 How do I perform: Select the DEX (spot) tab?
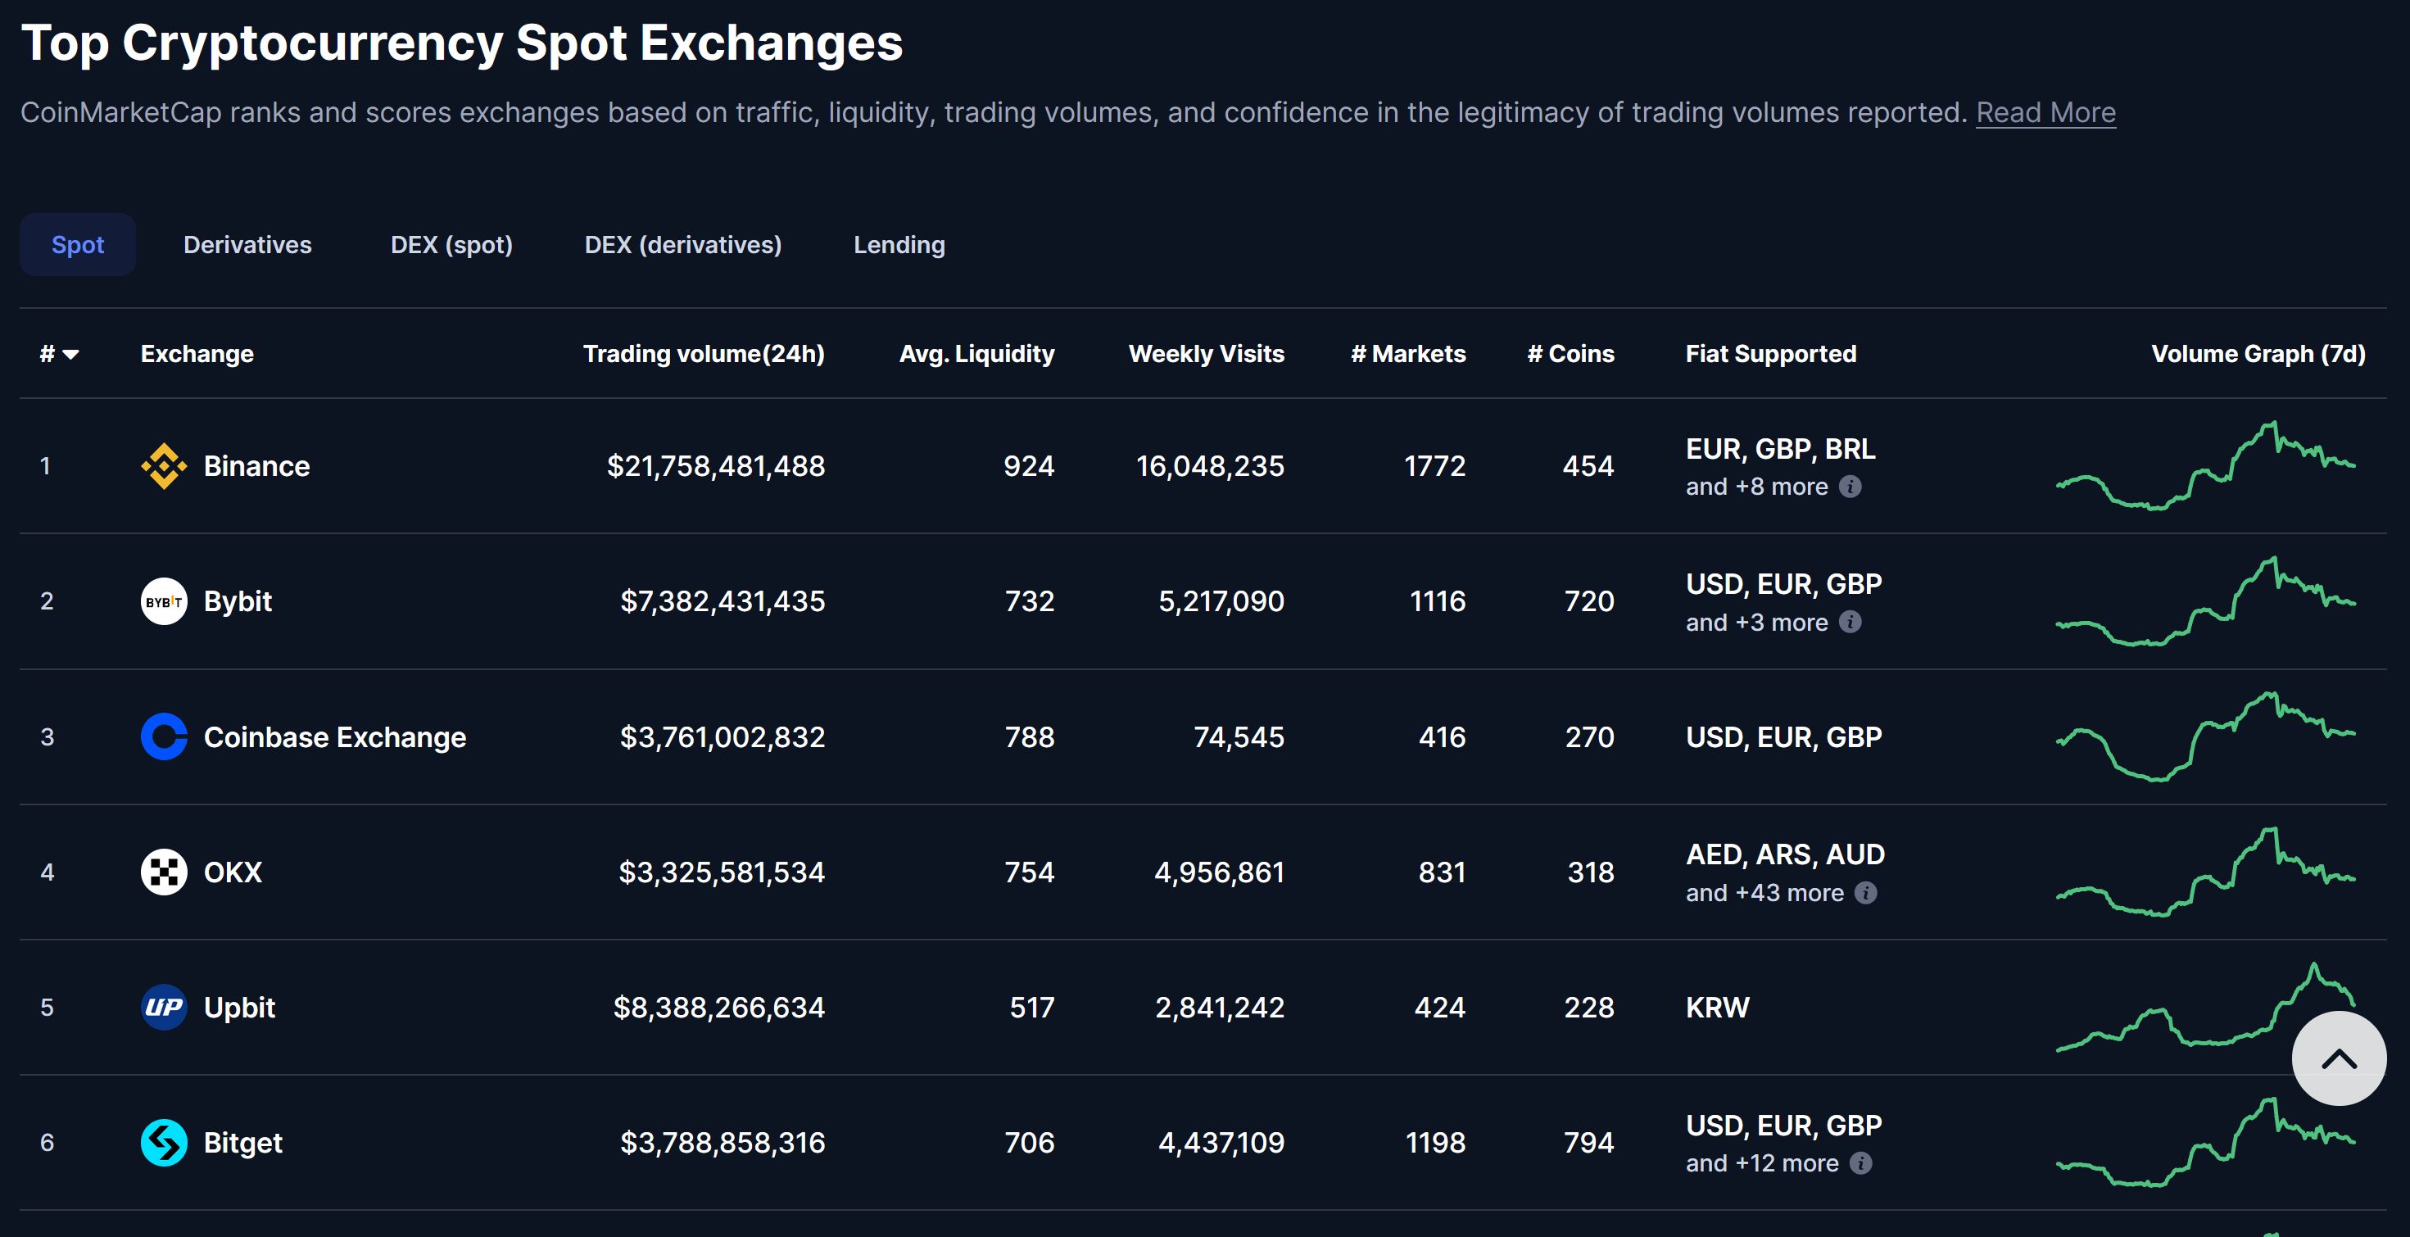point(451,245)
